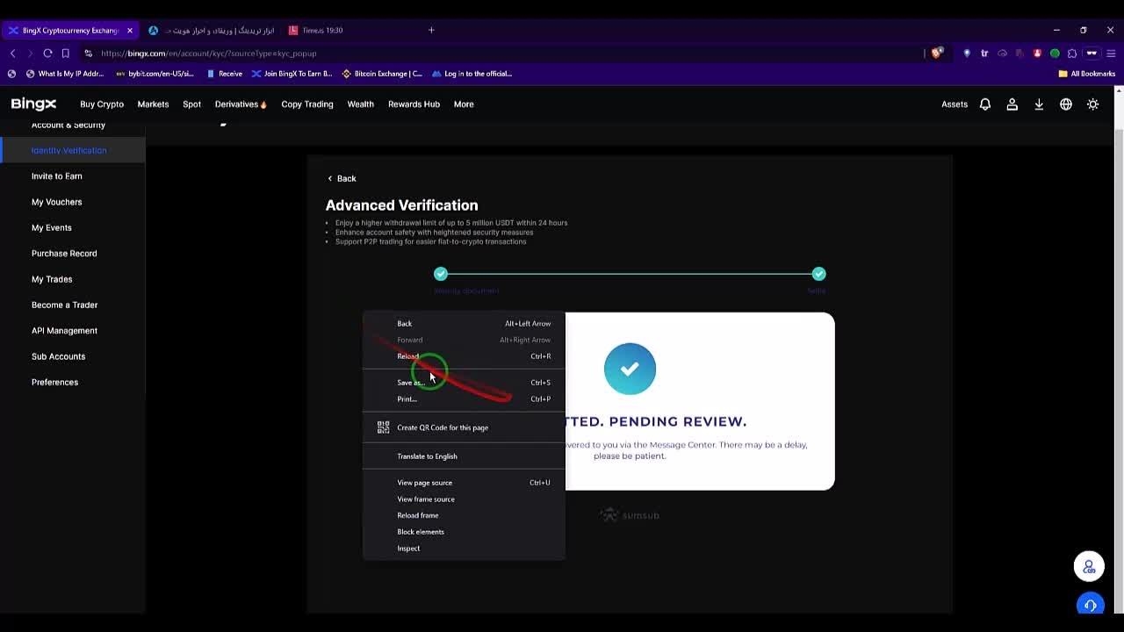
Task: Choose Translate to English menu entry
Action: tap(427, 456)
